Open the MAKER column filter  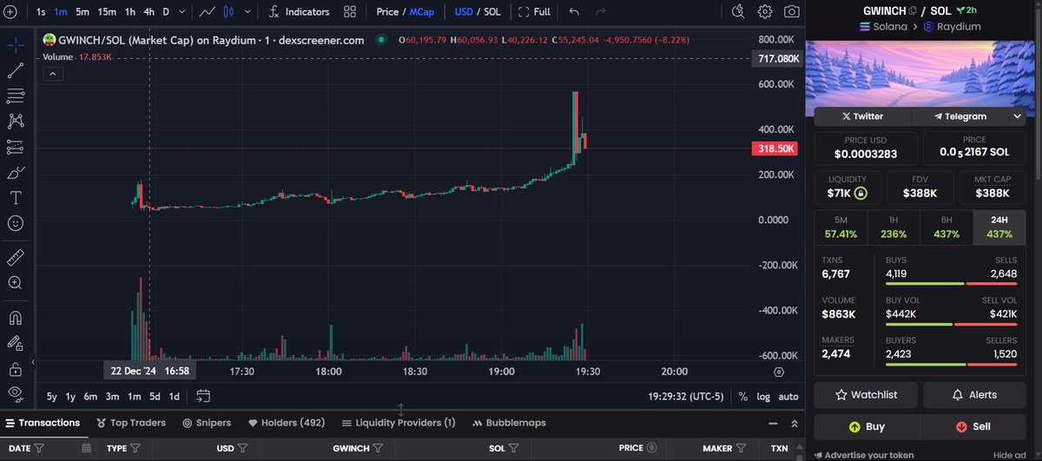[x=742, y=448]
